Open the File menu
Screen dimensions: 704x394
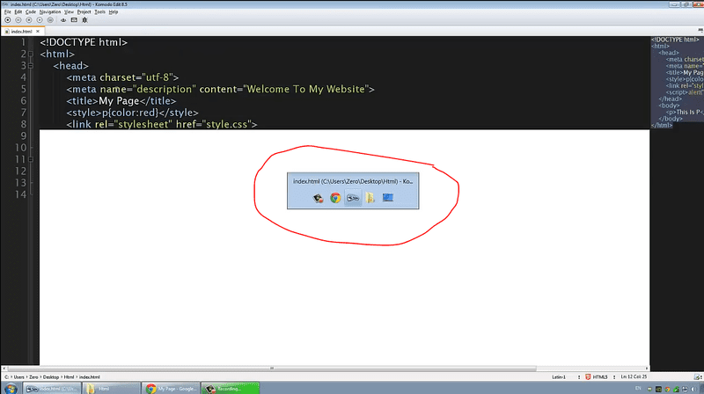coord(8,12)
